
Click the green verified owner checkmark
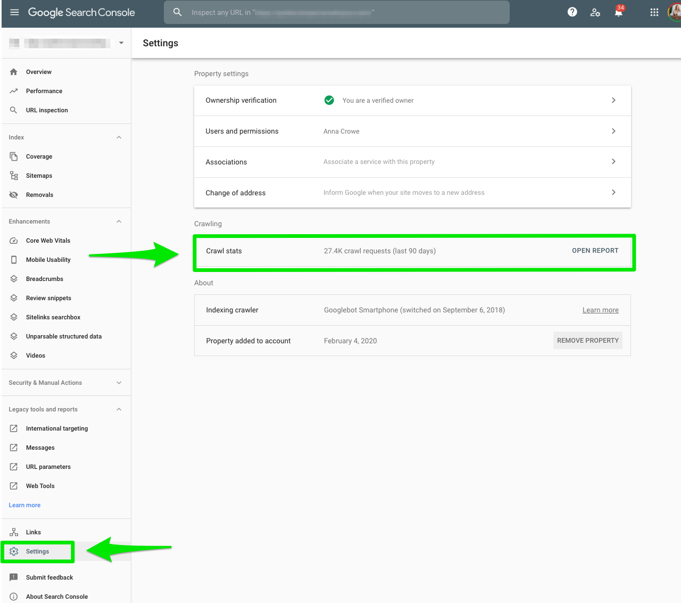point(329,100)
